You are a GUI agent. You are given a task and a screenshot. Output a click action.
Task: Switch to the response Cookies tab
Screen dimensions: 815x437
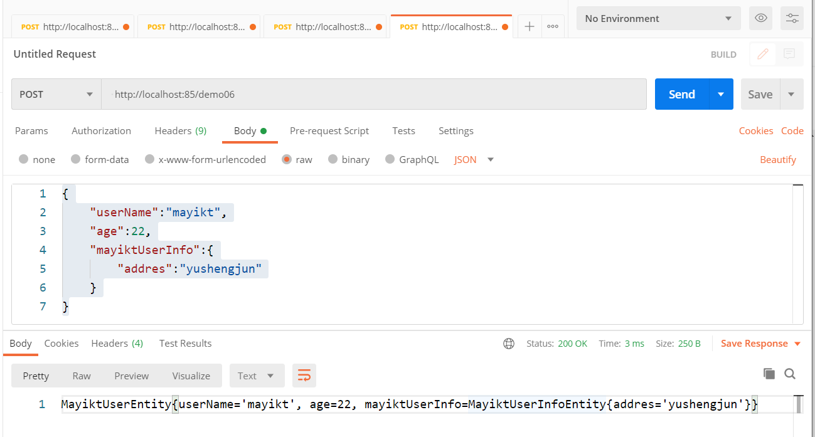coord(61,343)
